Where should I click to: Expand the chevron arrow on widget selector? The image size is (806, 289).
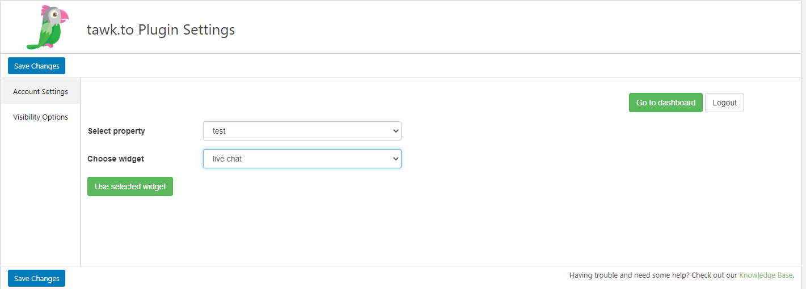tap(396, 159)
